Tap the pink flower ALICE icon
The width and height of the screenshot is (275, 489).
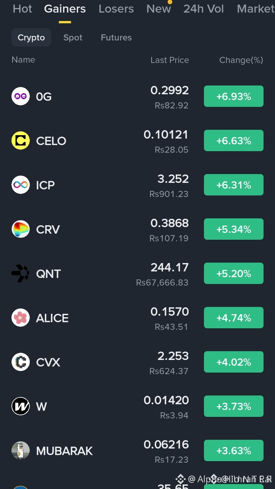[21, 318]
